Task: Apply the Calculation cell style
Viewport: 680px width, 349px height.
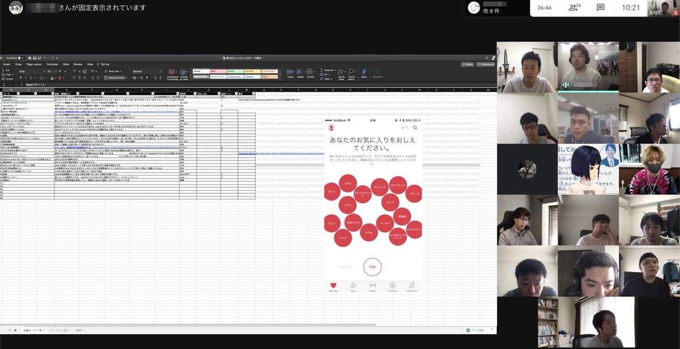Action: point(270,71)
